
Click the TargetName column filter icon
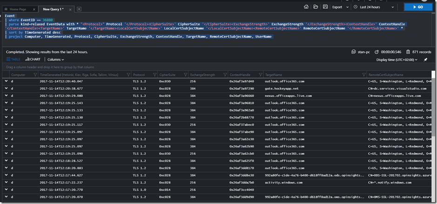(364, 75)
